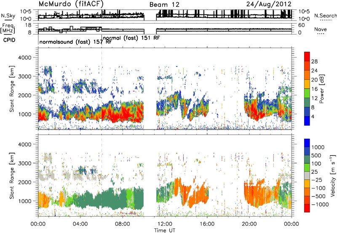Click the '12:00' time axis tick
This screenshot has height=233, width=337.
pyautogui.click(x=165, y=224)
